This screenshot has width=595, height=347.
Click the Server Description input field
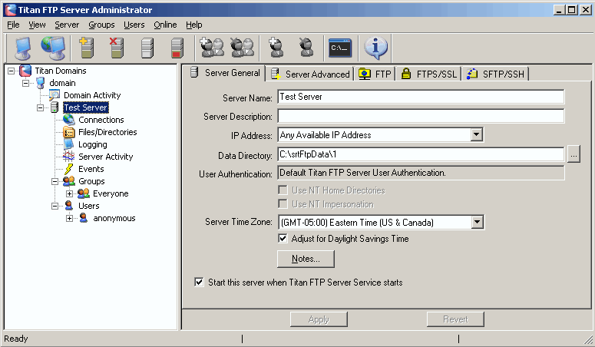[x=421, y=116]
